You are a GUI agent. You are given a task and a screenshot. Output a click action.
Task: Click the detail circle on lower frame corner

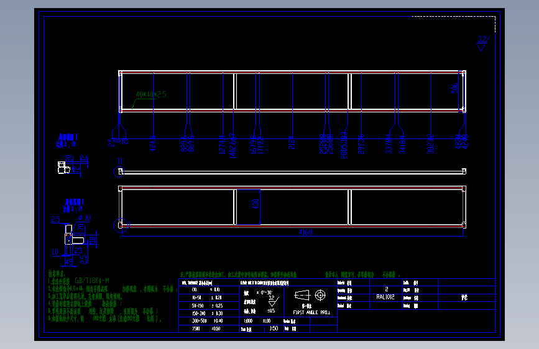click(x=121, y=225)
